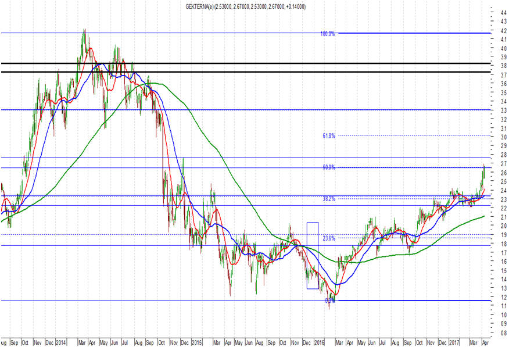Select the final Apr label on time axis

(485, 343)
